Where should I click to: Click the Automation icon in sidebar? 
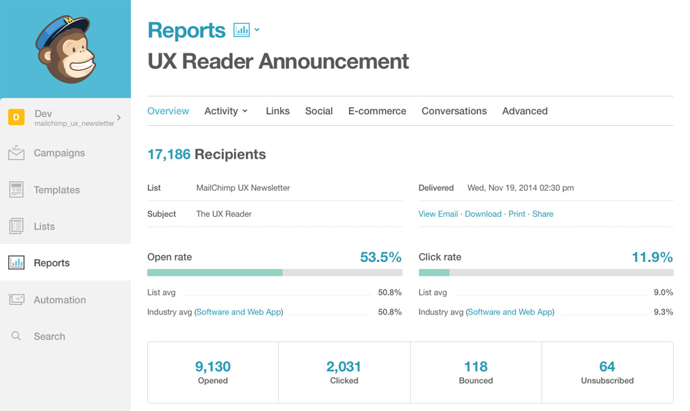coord(16,300)
